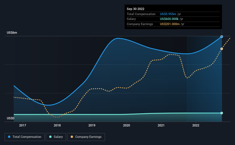This screenshot has width=235, height=145.
Task: Select the 2022 axis label
Action: (196, 125)
